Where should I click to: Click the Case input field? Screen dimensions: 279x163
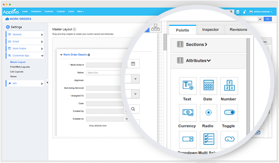pos(105,104)
